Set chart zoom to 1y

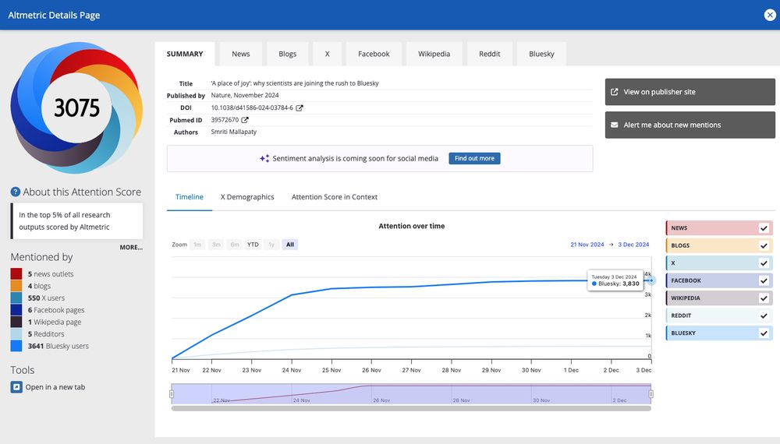pos(271,245)
